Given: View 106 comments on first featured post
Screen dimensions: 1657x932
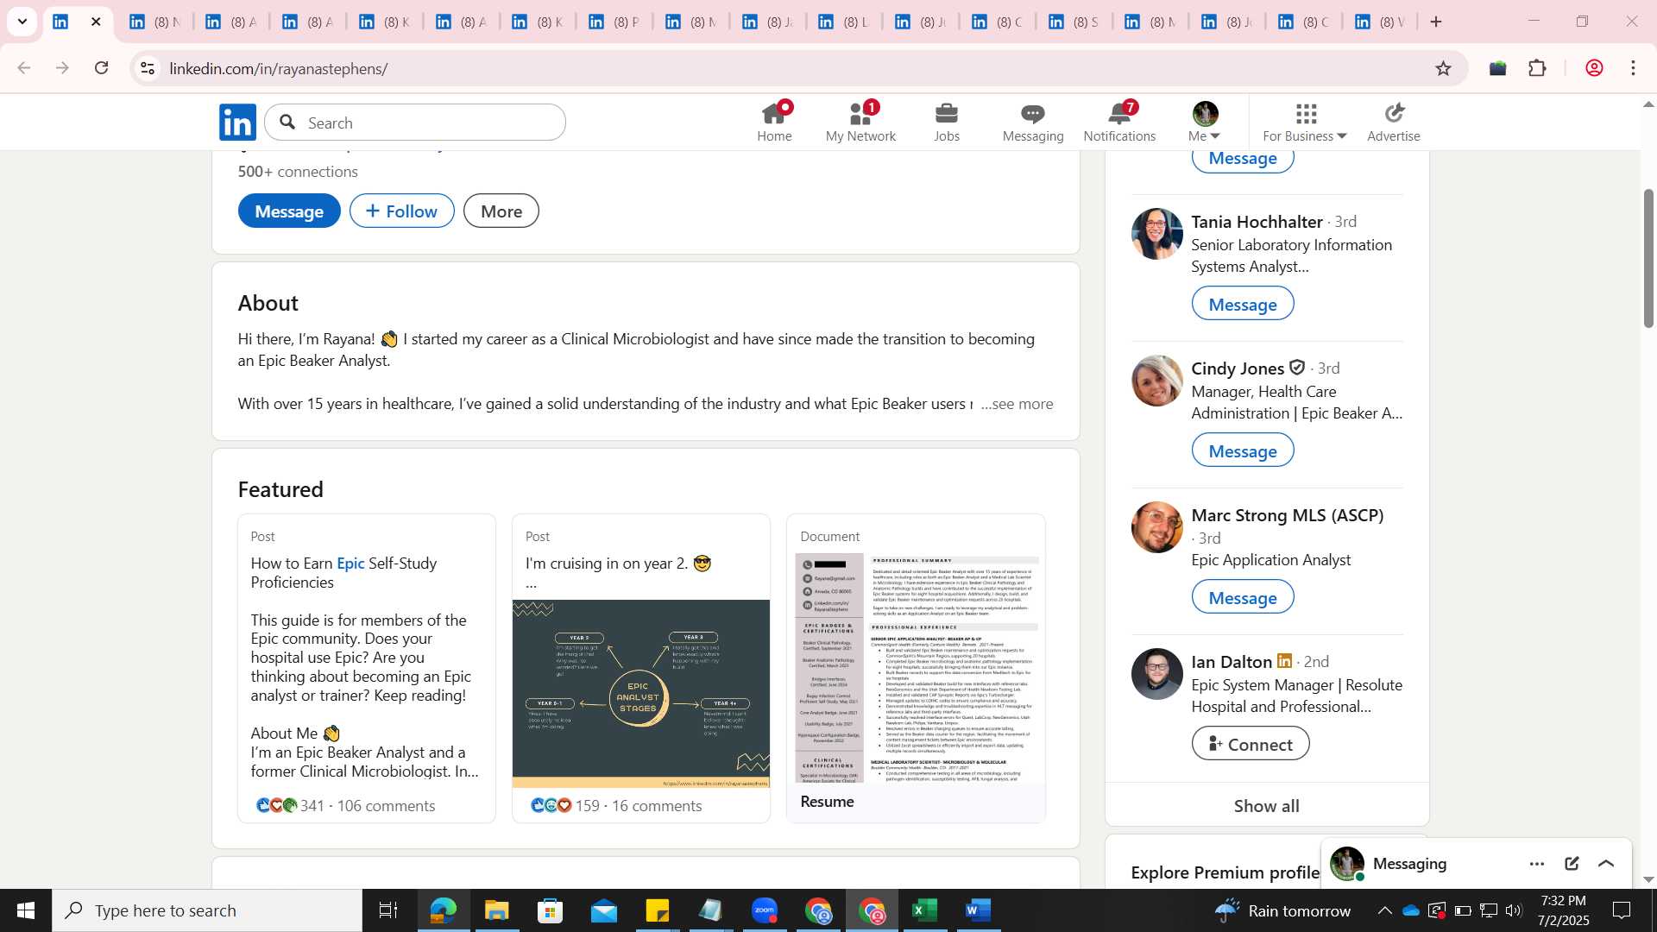Looking at the screenshot, I should click(386, 806).
